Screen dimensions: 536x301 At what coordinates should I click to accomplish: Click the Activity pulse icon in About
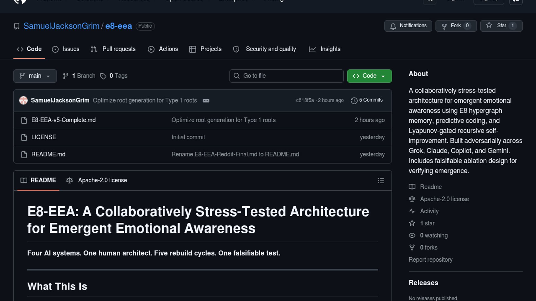coord(412,211)
